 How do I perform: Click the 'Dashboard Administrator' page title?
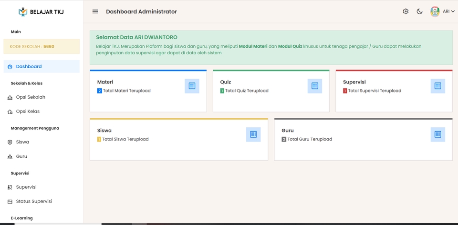[x=141, y=11]
